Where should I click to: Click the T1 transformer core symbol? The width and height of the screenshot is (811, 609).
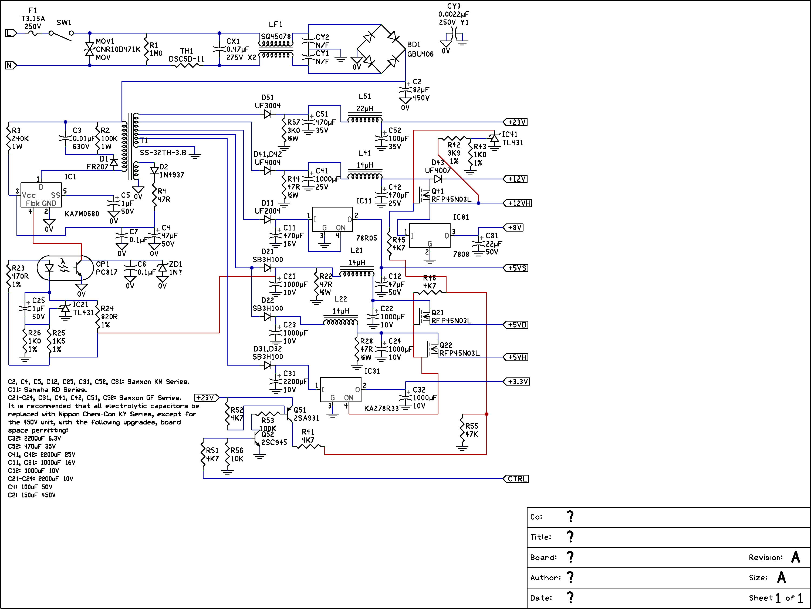pos(130,146)
